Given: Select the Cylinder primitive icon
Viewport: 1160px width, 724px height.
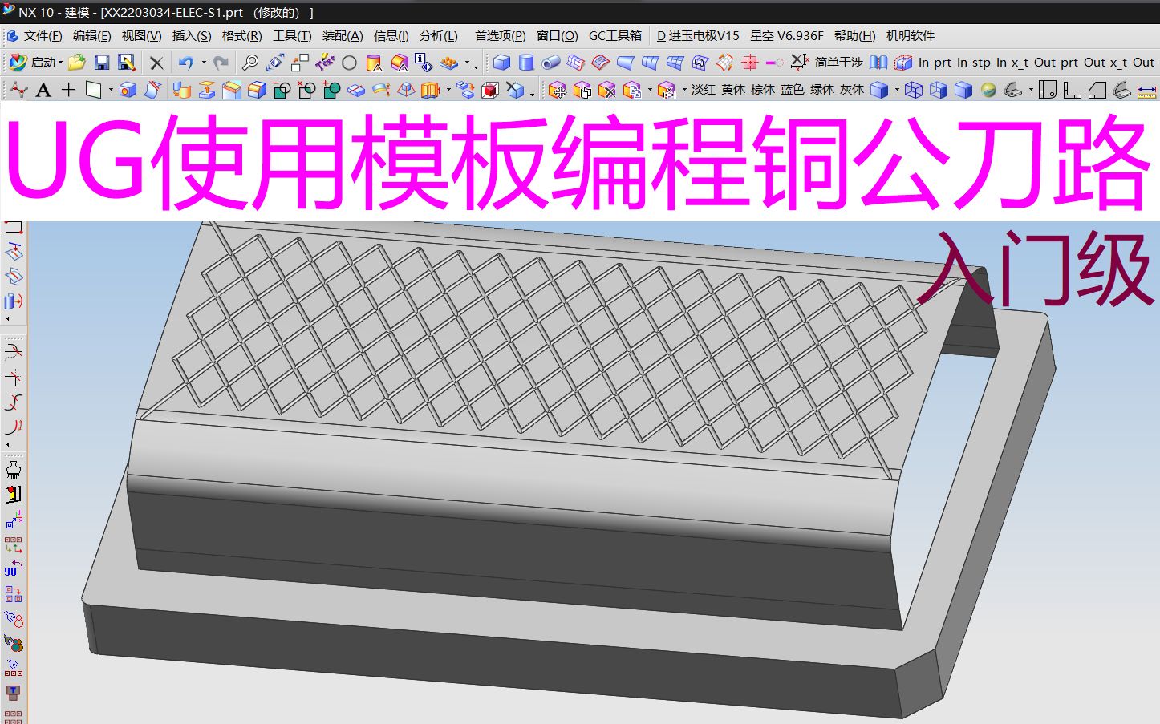Looking at the screenshot, I should tap(526, 62).
